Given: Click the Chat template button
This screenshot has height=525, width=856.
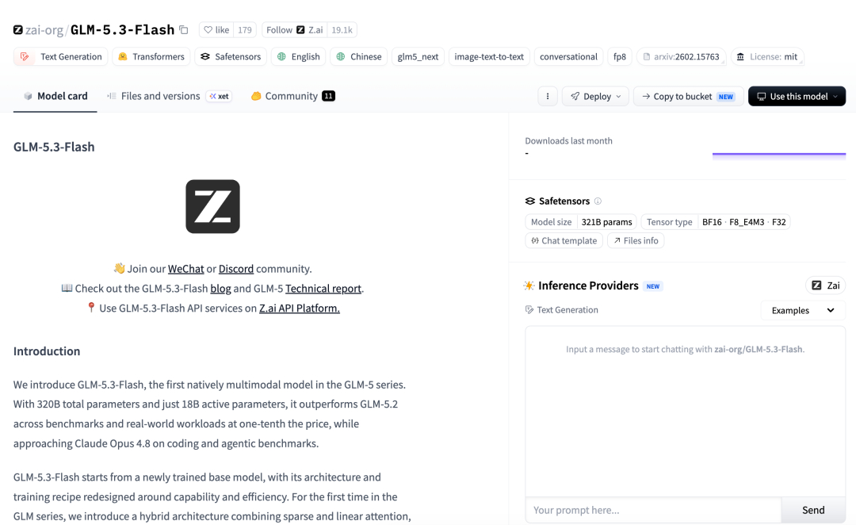Looking at the screenshot, I should tap(564, 240).
